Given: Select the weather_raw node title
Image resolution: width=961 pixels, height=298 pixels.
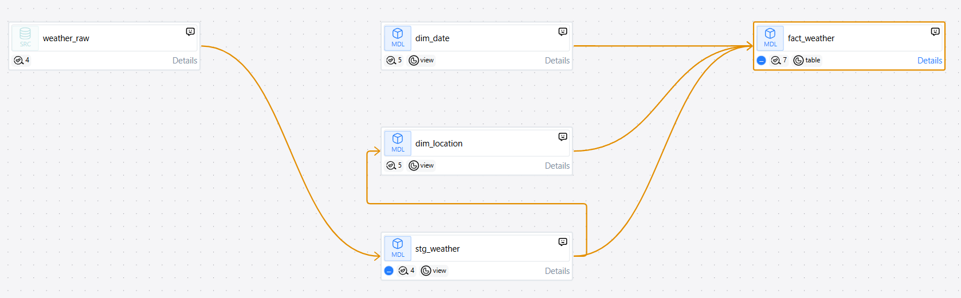Looking at the screenshot, I should (66, 38).
